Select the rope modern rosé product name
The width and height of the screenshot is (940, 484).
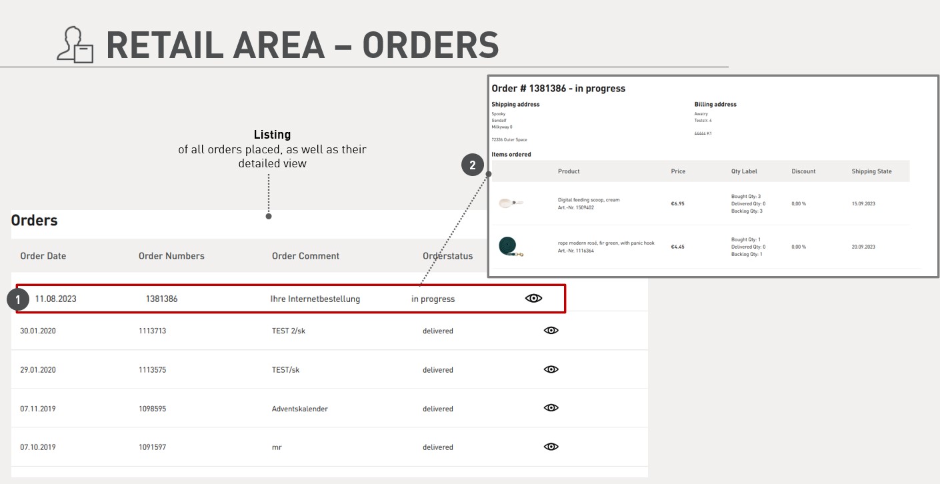pos(606,243)
